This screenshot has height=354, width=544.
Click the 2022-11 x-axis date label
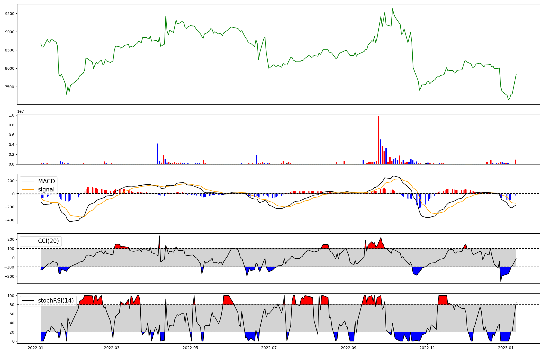427,348
